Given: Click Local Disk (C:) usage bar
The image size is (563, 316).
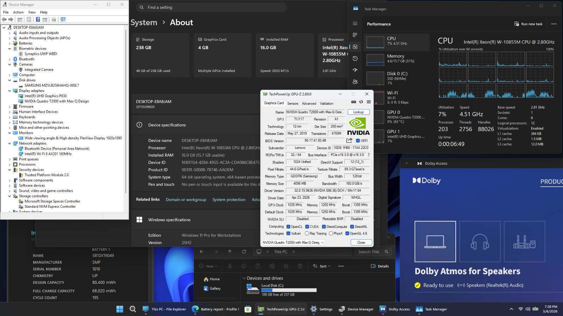Looking at the screenshot, I should coord(289,290).
